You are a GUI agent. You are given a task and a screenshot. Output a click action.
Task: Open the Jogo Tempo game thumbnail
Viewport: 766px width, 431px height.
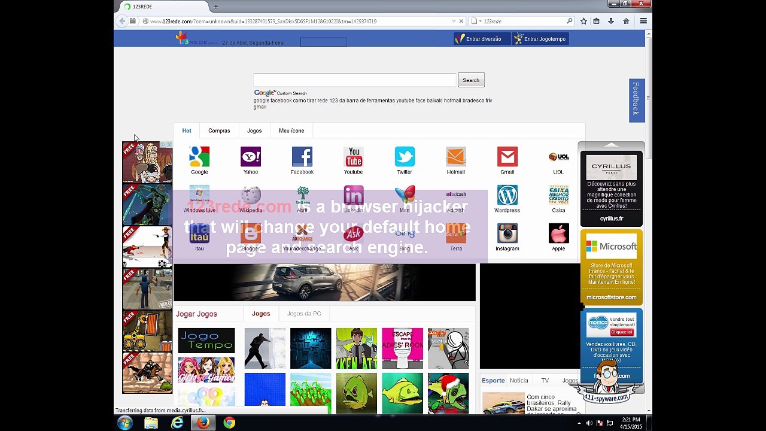tap(206, 341)
